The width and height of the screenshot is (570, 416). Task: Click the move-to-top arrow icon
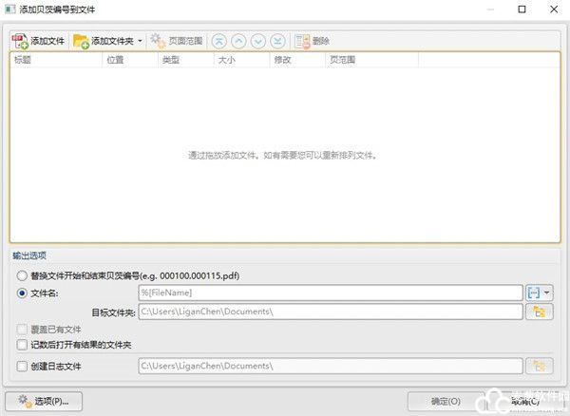pos(219,42)
